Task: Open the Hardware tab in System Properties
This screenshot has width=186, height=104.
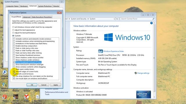Action: pos(24,6)
